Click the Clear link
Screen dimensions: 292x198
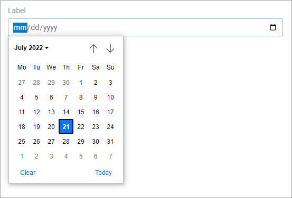click(28, 173)
